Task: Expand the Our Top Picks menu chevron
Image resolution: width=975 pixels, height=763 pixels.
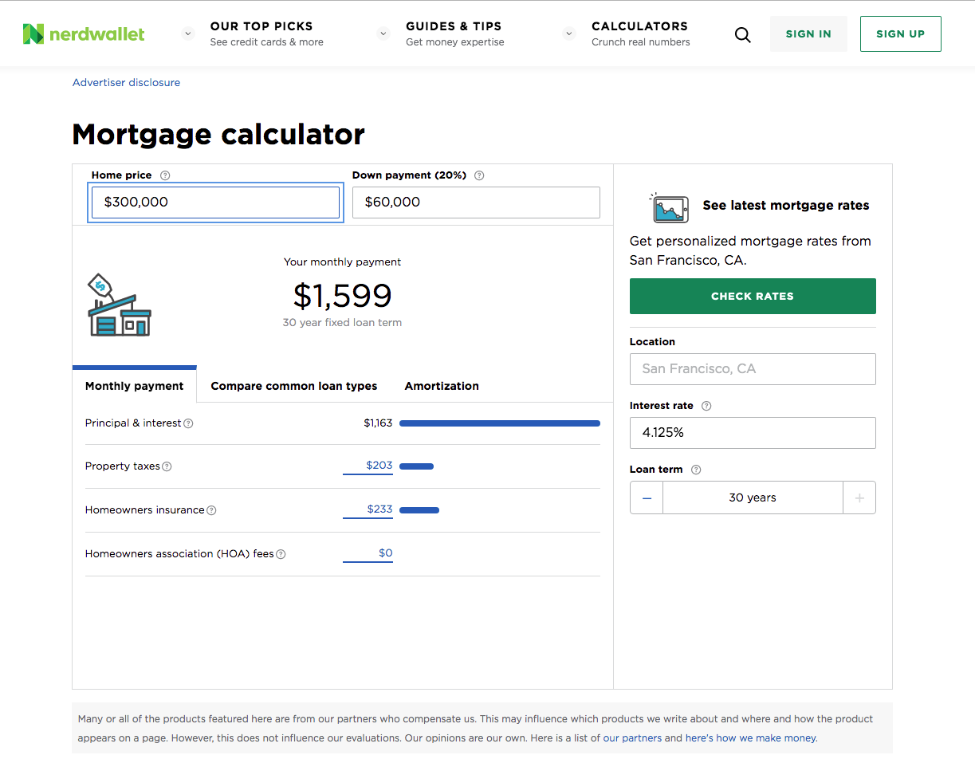Action: 188,33
